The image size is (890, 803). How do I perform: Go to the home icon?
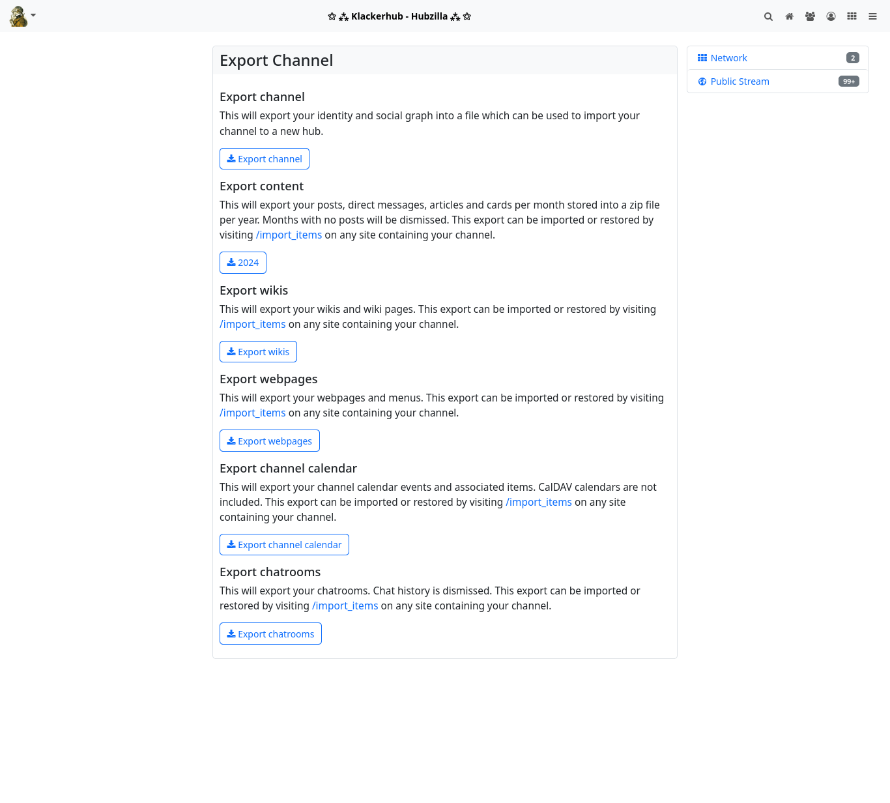(789, 16)
